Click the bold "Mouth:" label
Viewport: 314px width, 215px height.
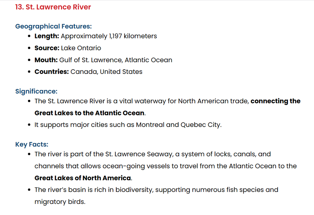46,60
